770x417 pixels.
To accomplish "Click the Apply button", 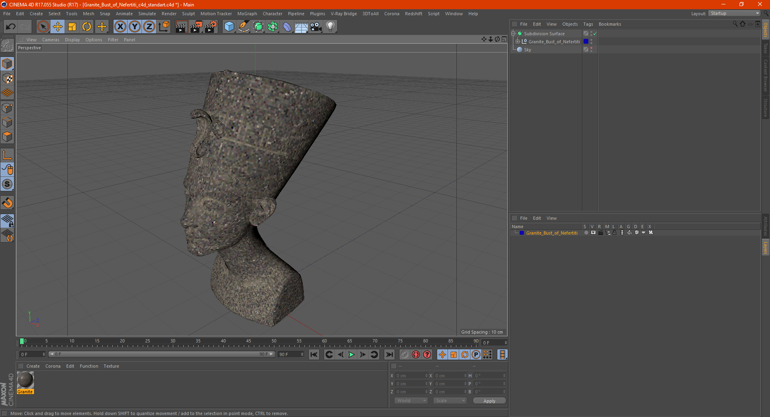I will point(489,401).
